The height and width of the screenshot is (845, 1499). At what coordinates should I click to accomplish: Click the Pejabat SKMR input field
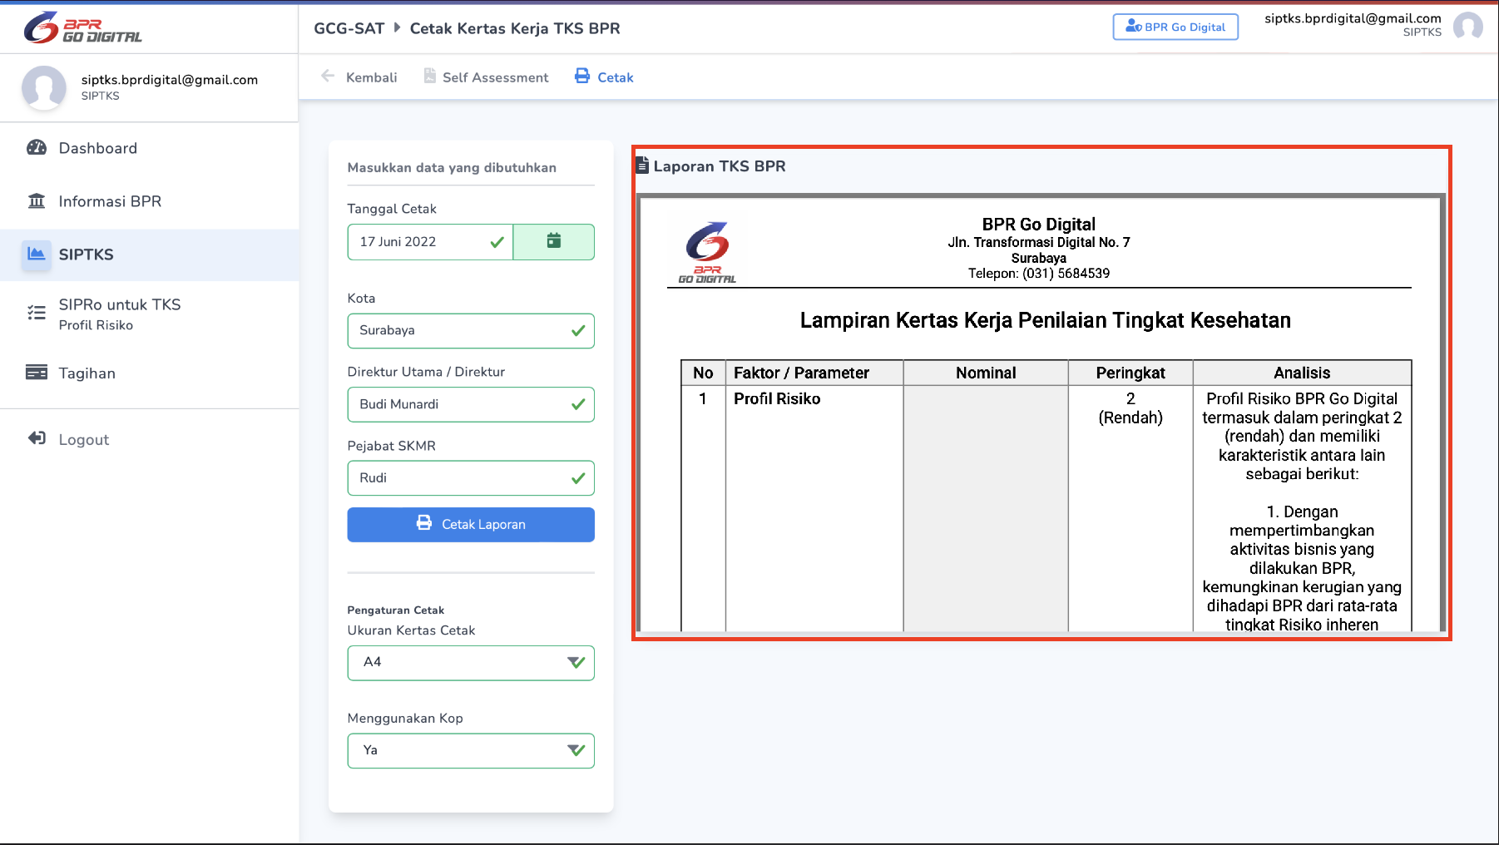[x=471, y=478]
